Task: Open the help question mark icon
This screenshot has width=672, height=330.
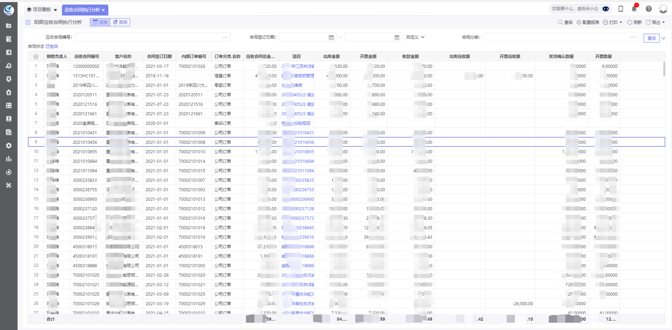Action: pos(649,9)
